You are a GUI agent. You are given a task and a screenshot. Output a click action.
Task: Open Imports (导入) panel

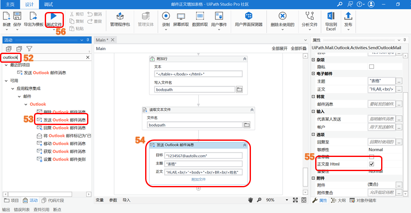pos(126,200)
